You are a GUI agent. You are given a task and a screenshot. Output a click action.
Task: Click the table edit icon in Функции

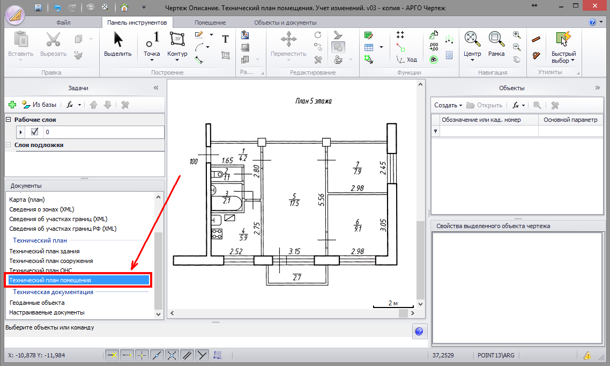[369, 35]
